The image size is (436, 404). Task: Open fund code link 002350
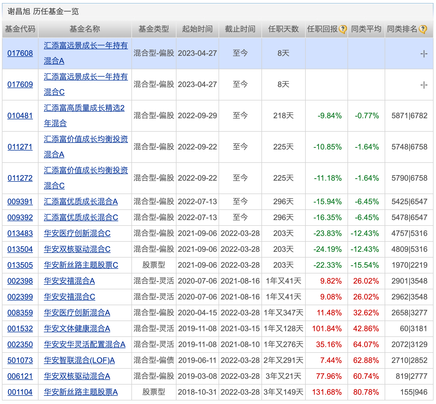click(20, 345)
